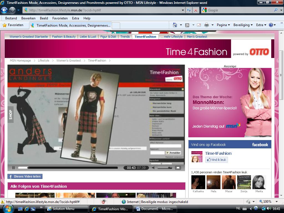
Task: Open the Liebe & Lust section
Action: 88,37
